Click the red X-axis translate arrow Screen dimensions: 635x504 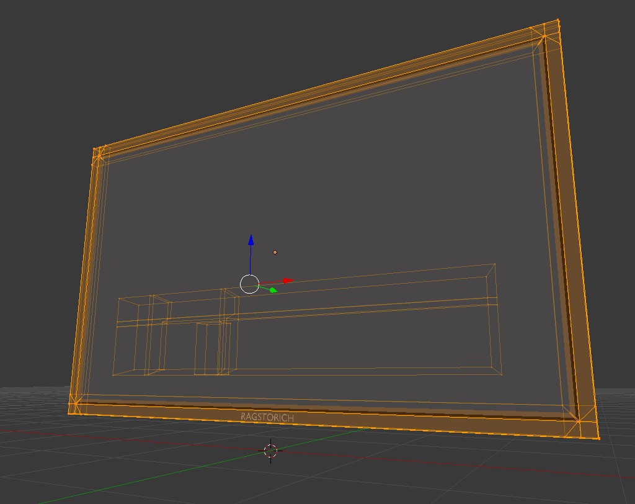tap(286, 281)
